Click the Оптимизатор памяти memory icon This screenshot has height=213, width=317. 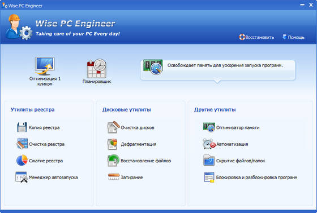(209, 127)
